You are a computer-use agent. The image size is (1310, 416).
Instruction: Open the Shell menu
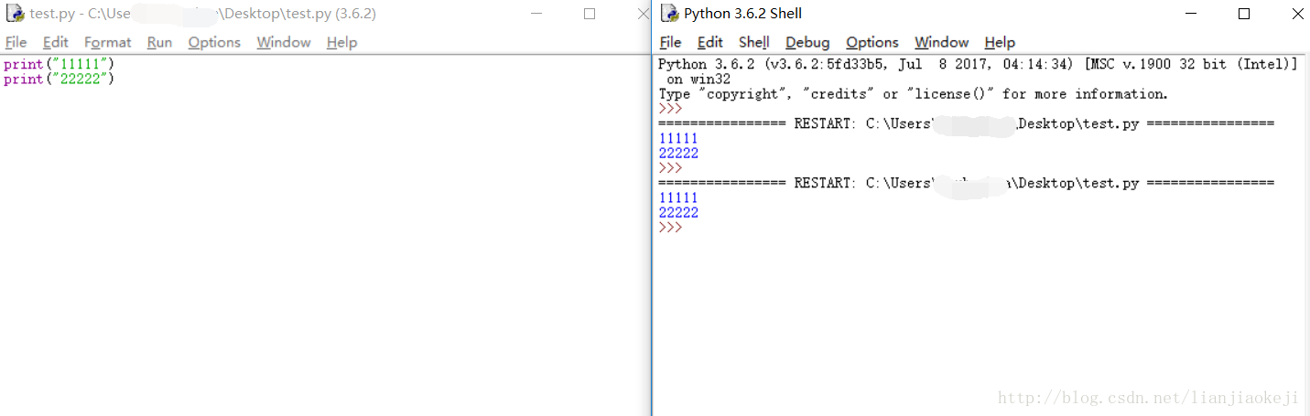[753, 42]
